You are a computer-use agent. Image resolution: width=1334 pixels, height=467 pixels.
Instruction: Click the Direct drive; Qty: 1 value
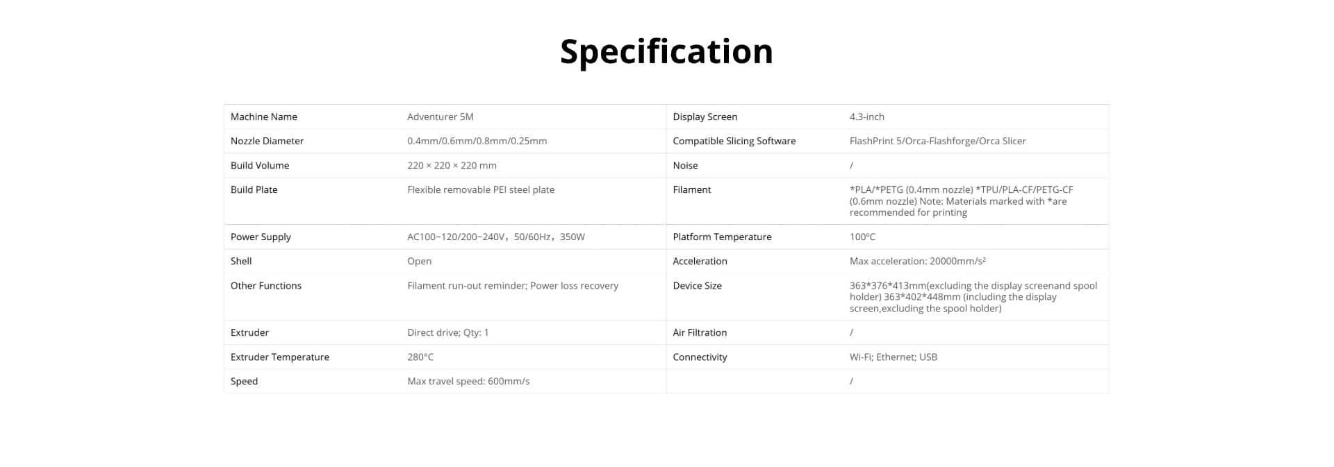447,332
